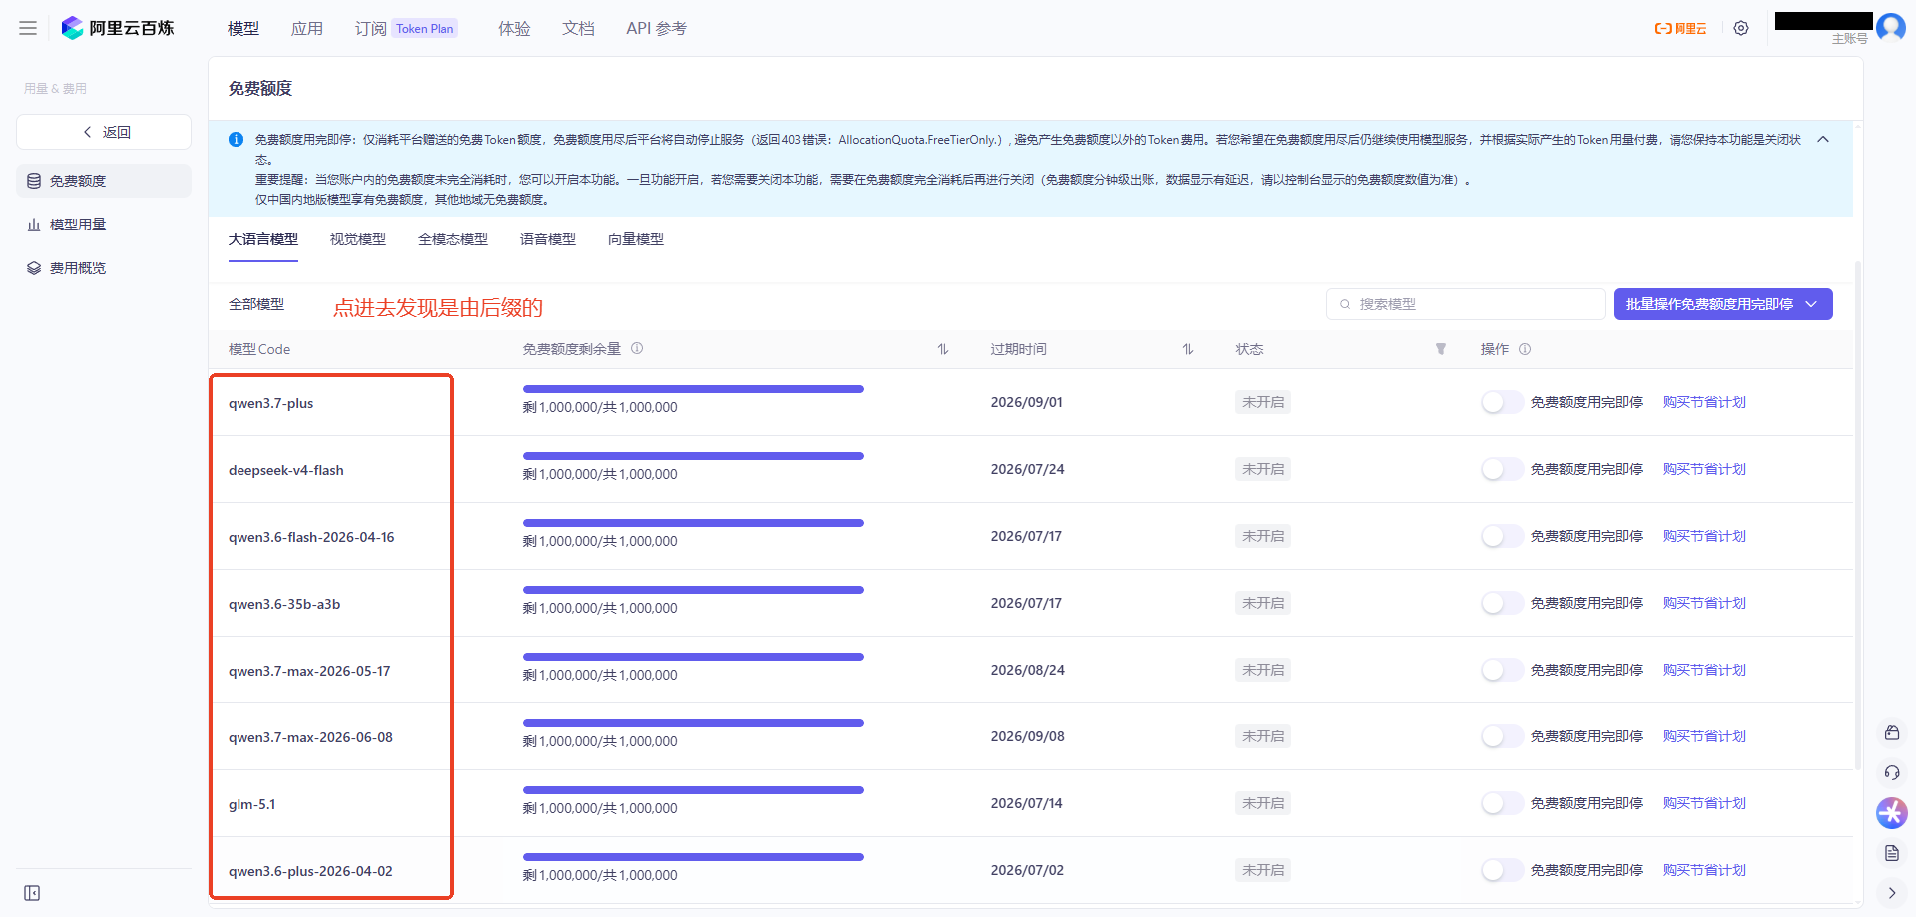Select 模型用量 in sidebar
1916x917 pixels.
pyautogui.click(x=104, y=225)
